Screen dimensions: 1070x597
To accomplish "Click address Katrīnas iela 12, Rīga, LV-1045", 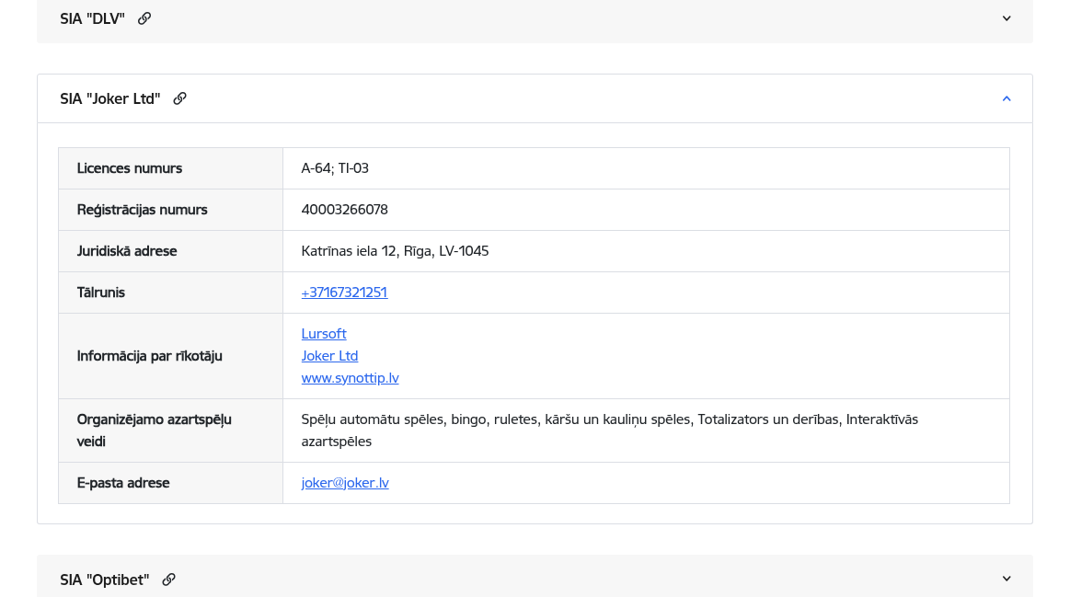I will click(395, 251).
